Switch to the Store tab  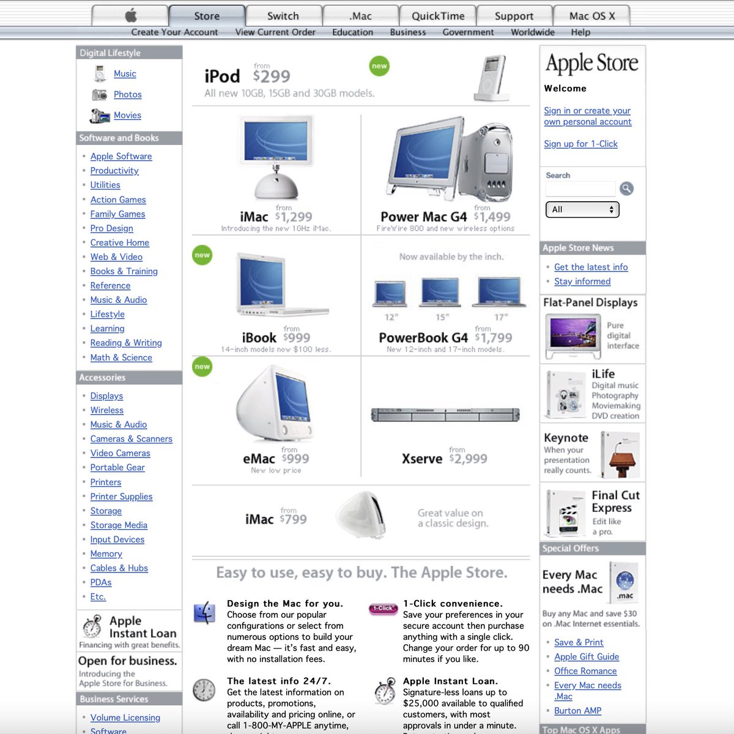(x=207, y=16)
